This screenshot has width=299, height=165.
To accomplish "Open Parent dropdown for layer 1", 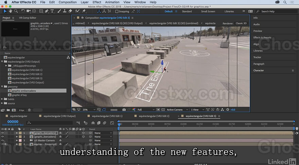I will coord(103,133).
